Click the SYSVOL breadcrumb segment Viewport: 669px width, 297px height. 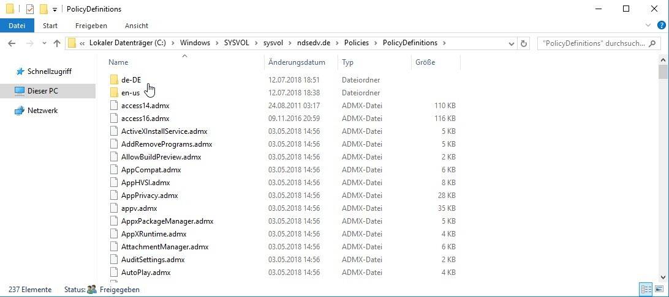pyautogui.click(x=237, y=43)
